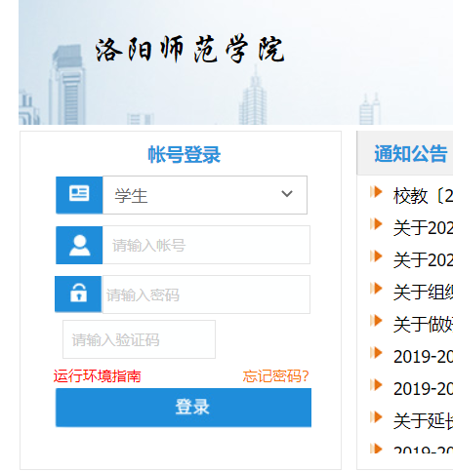The height and width of the screenshot is (471, 453).
Task: Open the 运行环境指南 link
Action: point(98,376)
